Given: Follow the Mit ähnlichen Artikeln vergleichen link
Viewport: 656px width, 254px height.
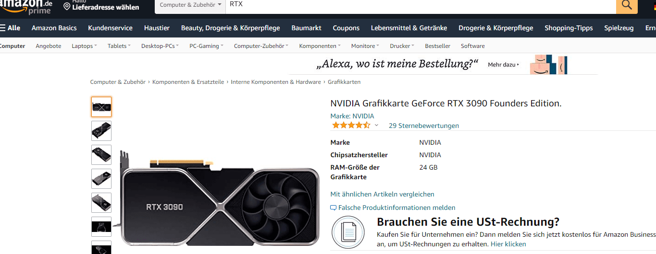Looking at the screenshot, I should (x=382, y=194).
